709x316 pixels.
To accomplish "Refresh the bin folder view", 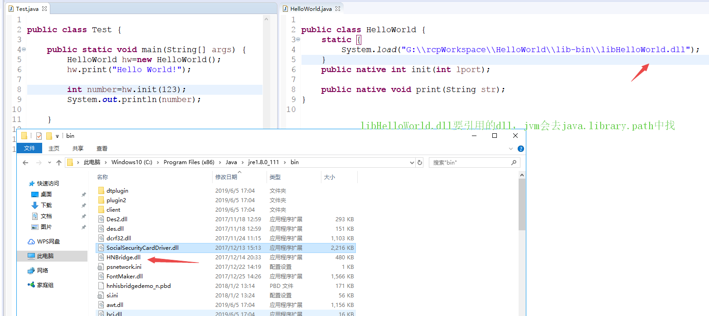I will tap(420, 162).
